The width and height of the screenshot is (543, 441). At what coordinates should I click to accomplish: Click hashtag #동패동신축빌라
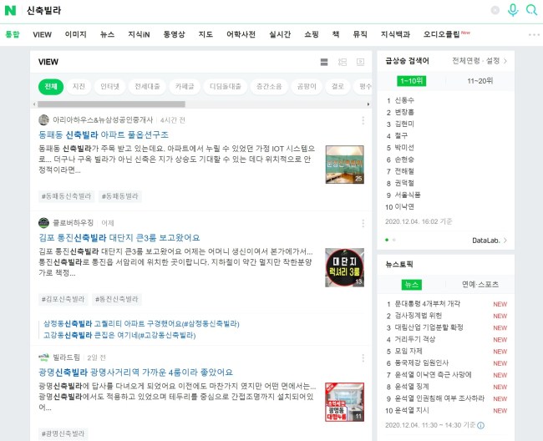point(67,196)
